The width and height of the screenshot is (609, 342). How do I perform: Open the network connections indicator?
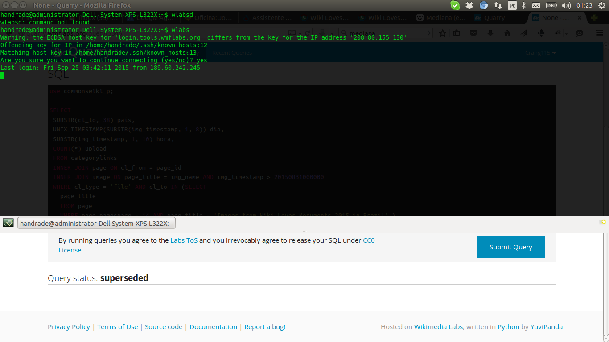click(x=498, y=5)
